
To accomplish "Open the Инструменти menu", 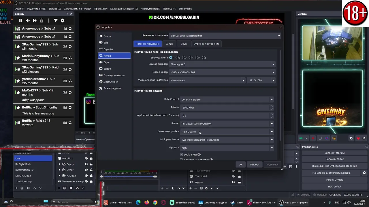I will (x=150, y=9).
